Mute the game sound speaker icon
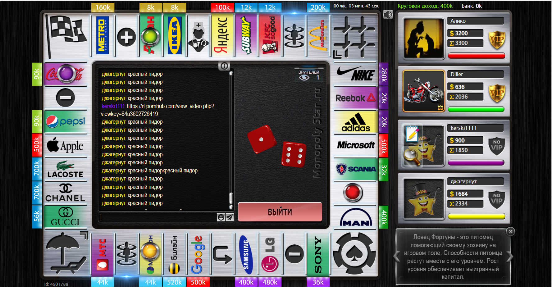Screen dimensions: 552x287 (x=388, y=15)
